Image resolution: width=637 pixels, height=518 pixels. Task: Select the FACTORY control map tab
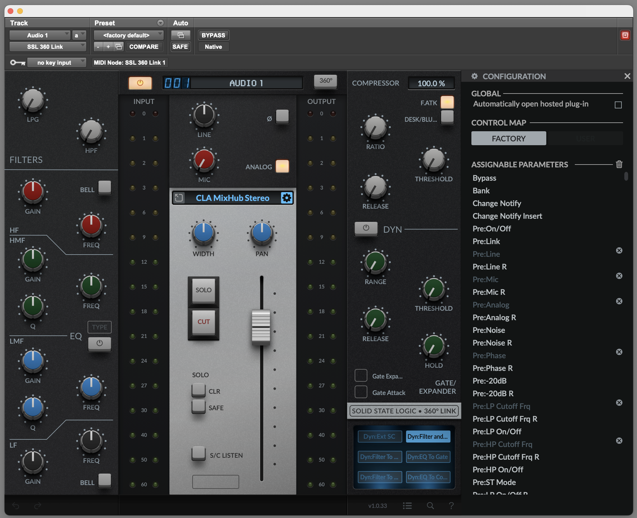click(x=508, y=139)
